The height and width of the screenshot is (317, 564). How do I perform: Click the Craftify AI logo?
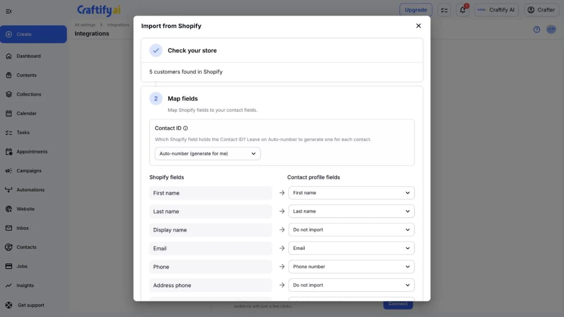pyautogui.click(x=99, y=10)
